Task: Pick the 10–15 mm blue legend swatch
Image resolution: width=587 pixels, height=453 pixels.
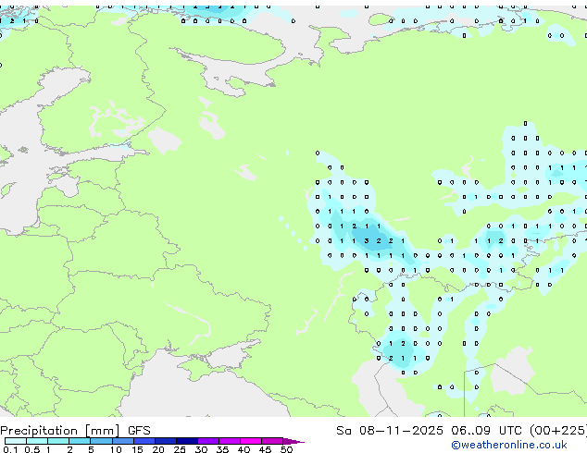Action: pyautogui.click(x=123, y=441)
